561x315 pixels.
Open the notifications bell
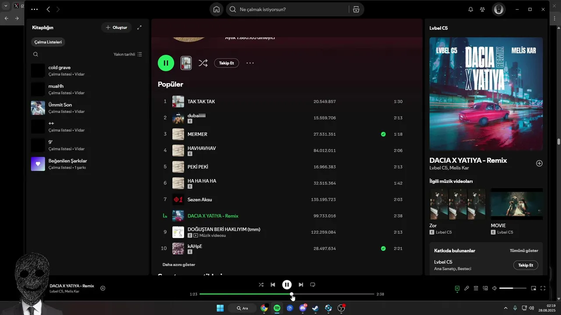[471, 9]
